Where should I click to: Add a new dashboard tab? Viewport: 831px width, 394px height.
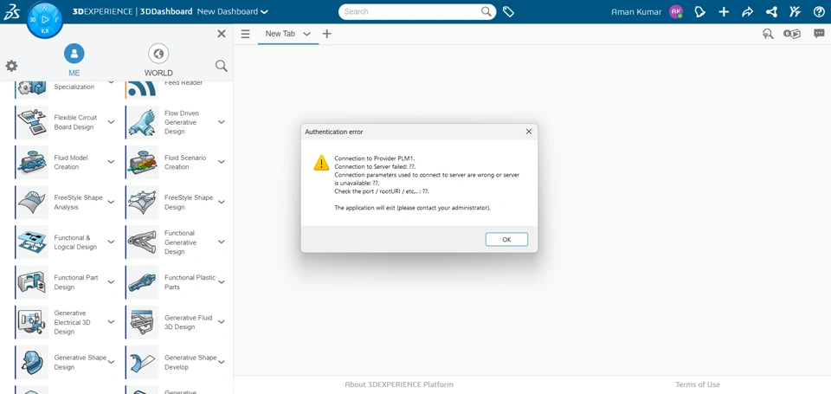pos(326,34)
